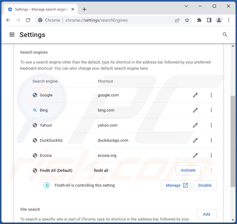Edit the DuckDuckGo search engine
Screen dimensions: 237x224
pyautogui.click(x=195, y=140)
